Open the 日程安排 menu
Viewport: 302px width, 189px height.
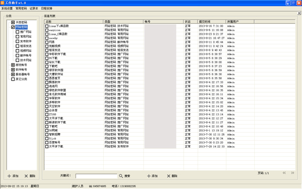point(47,9)
